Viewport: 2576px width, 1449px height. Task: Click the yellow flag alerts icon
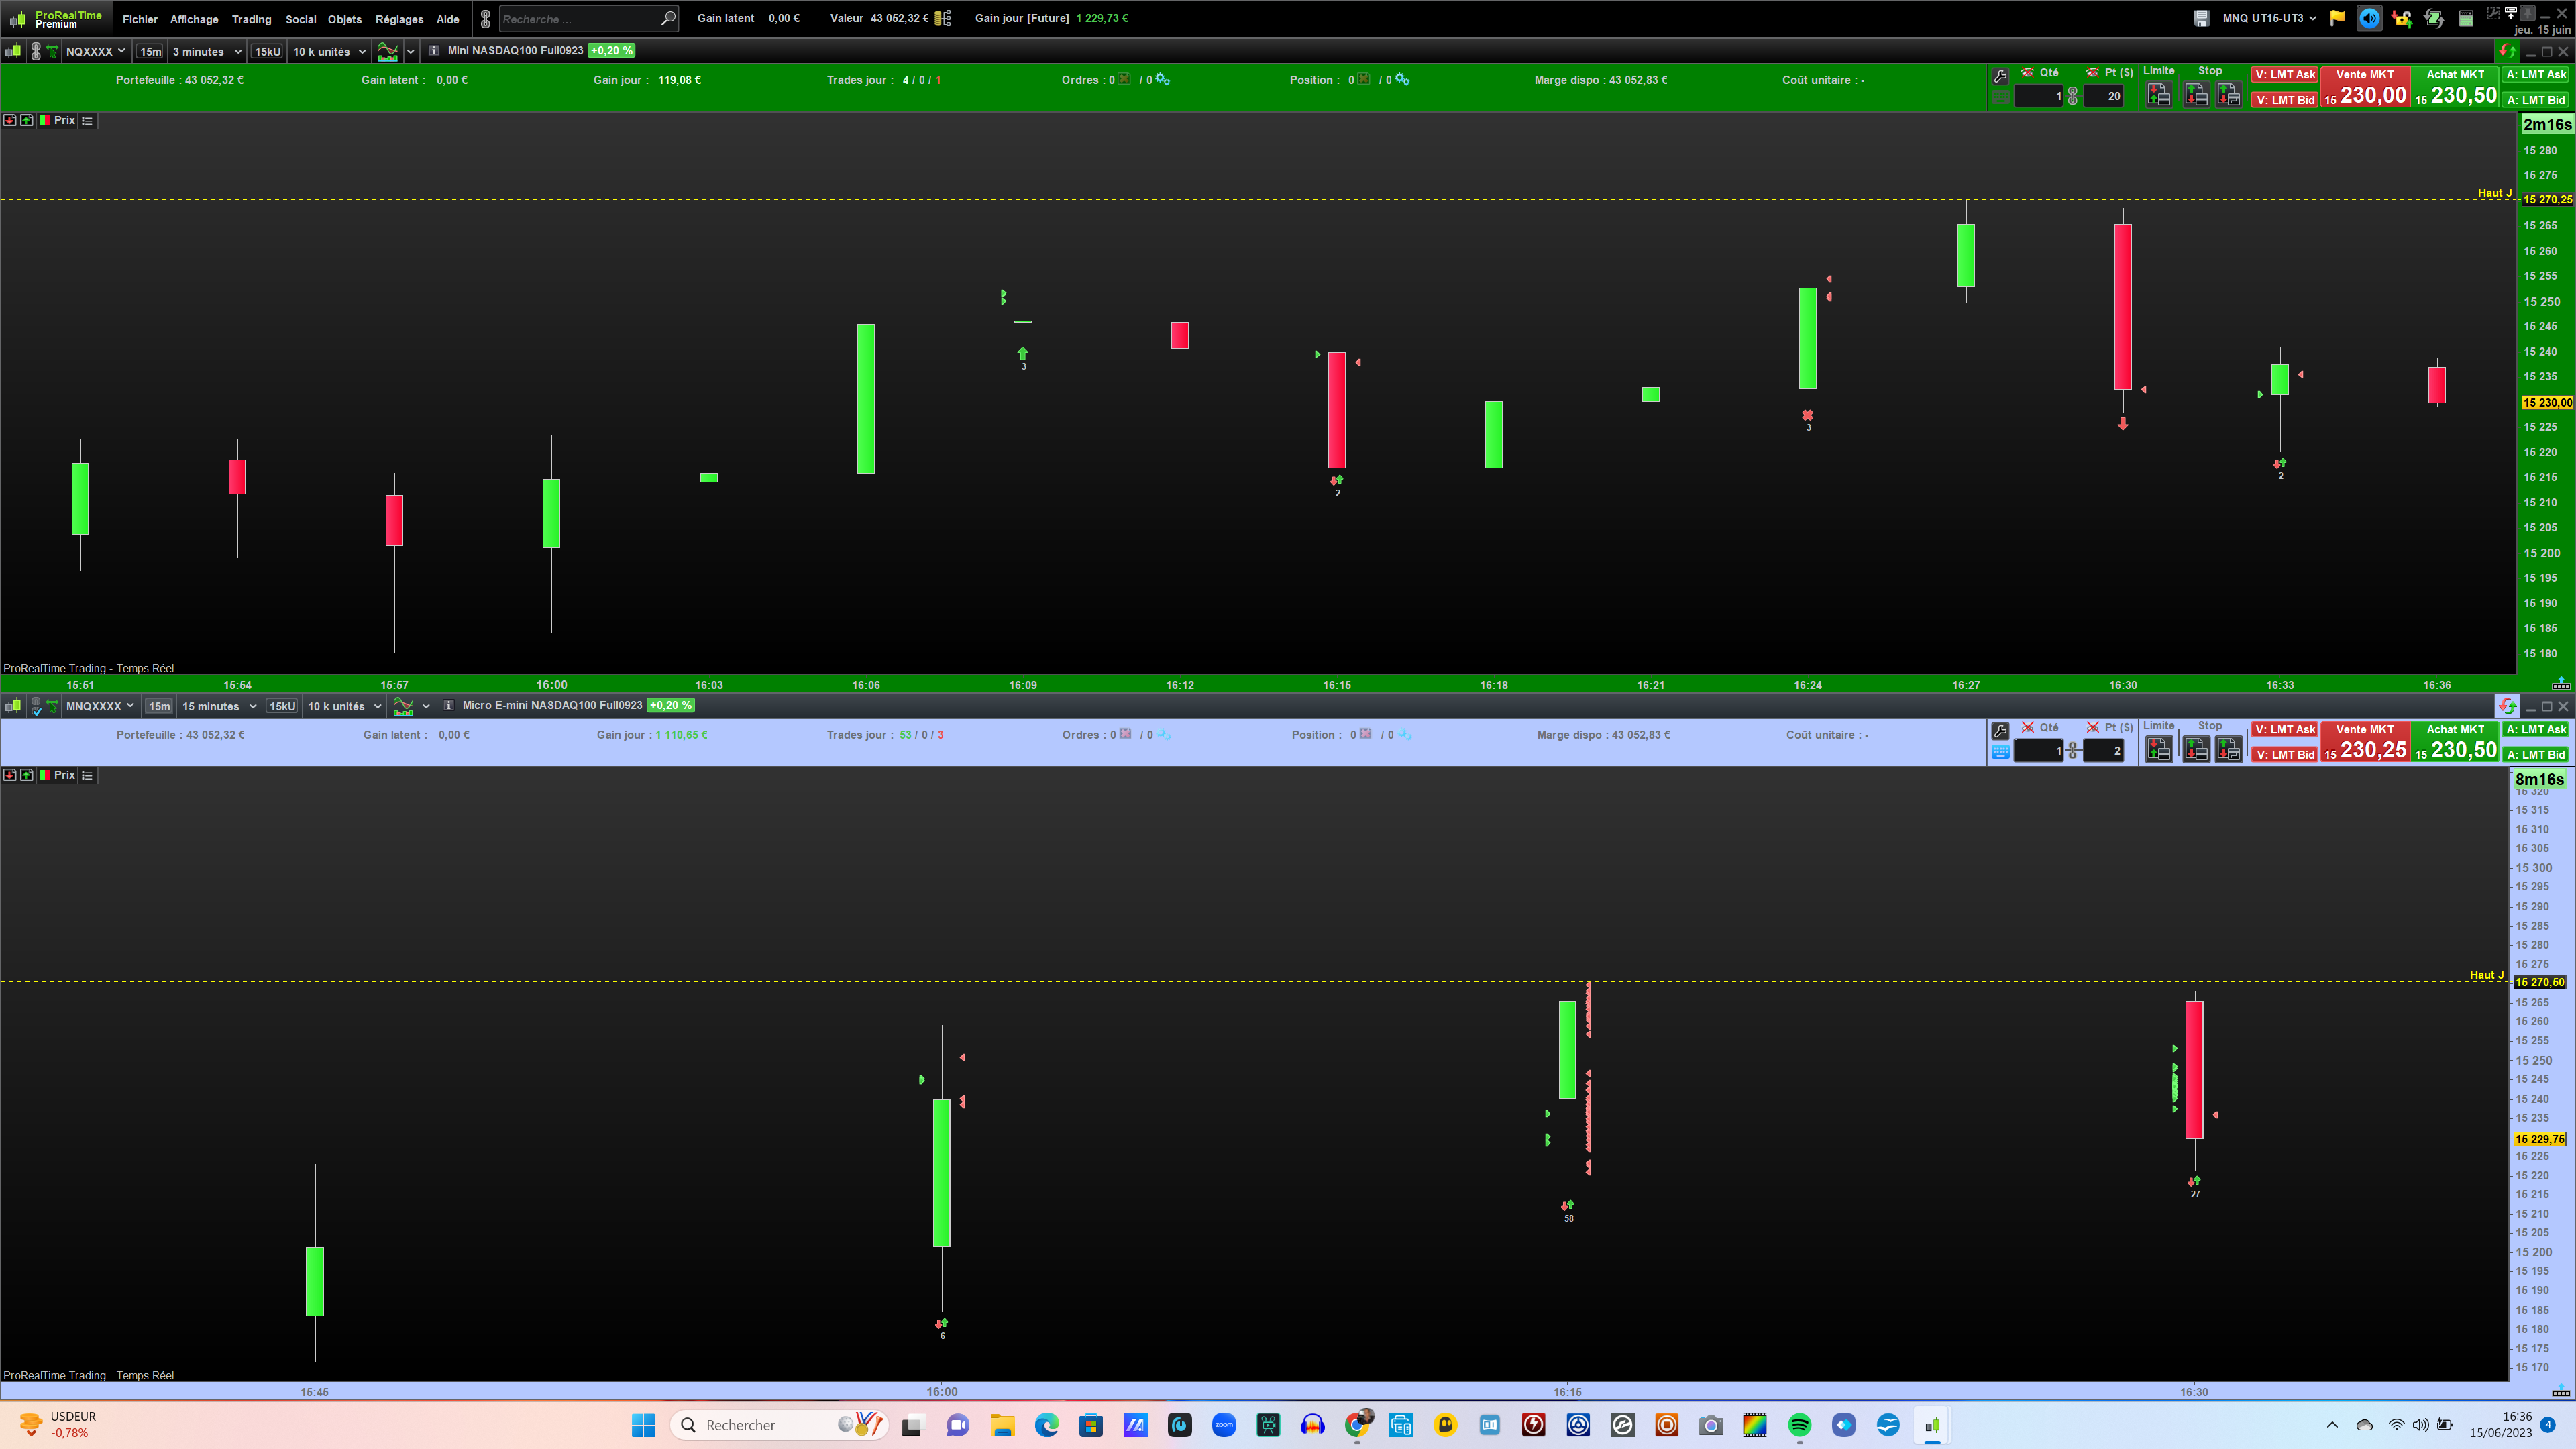pos(2337,18)
